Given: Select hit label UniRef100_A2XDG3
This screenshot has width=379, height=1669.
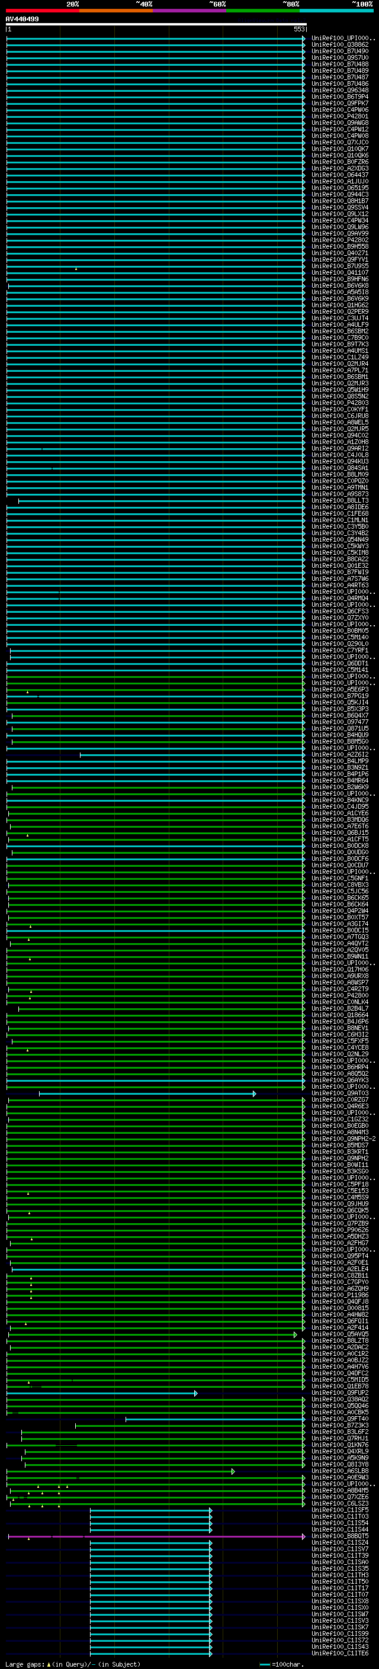Looking at the screenshot, I should coord(339,168).
